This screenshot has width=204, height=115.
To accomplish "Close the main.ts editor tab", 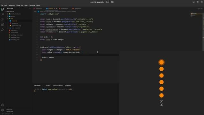I will point(56,9).
